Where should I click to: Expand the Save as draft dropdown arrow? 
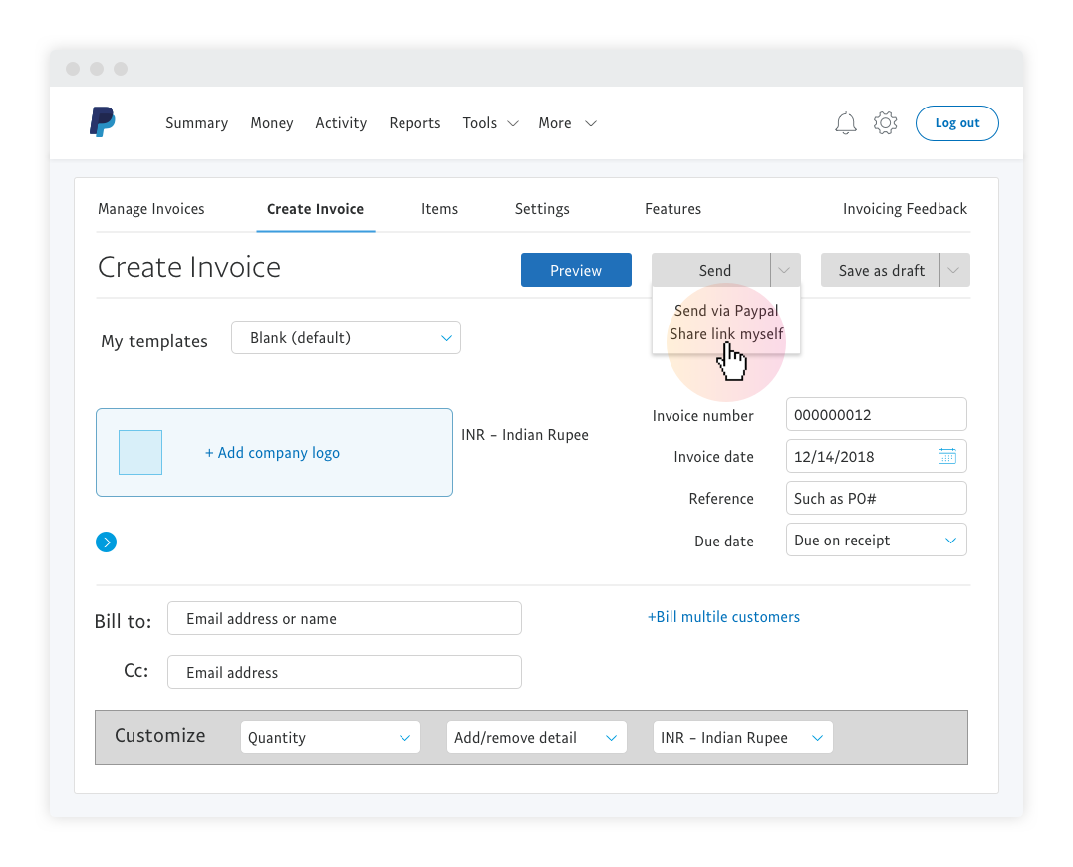click(x=954, y=270)
